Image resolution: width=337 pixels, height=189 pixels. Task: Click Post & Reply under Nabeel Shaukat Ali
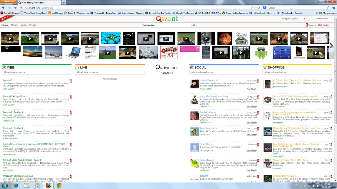click(251, 89)
